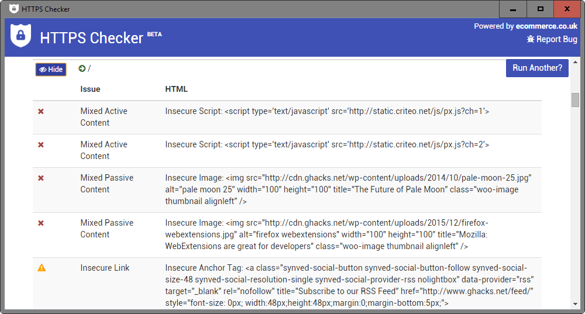Click scrollbar up arrow
Screen dimensions: 585x314
coord(575,62)
